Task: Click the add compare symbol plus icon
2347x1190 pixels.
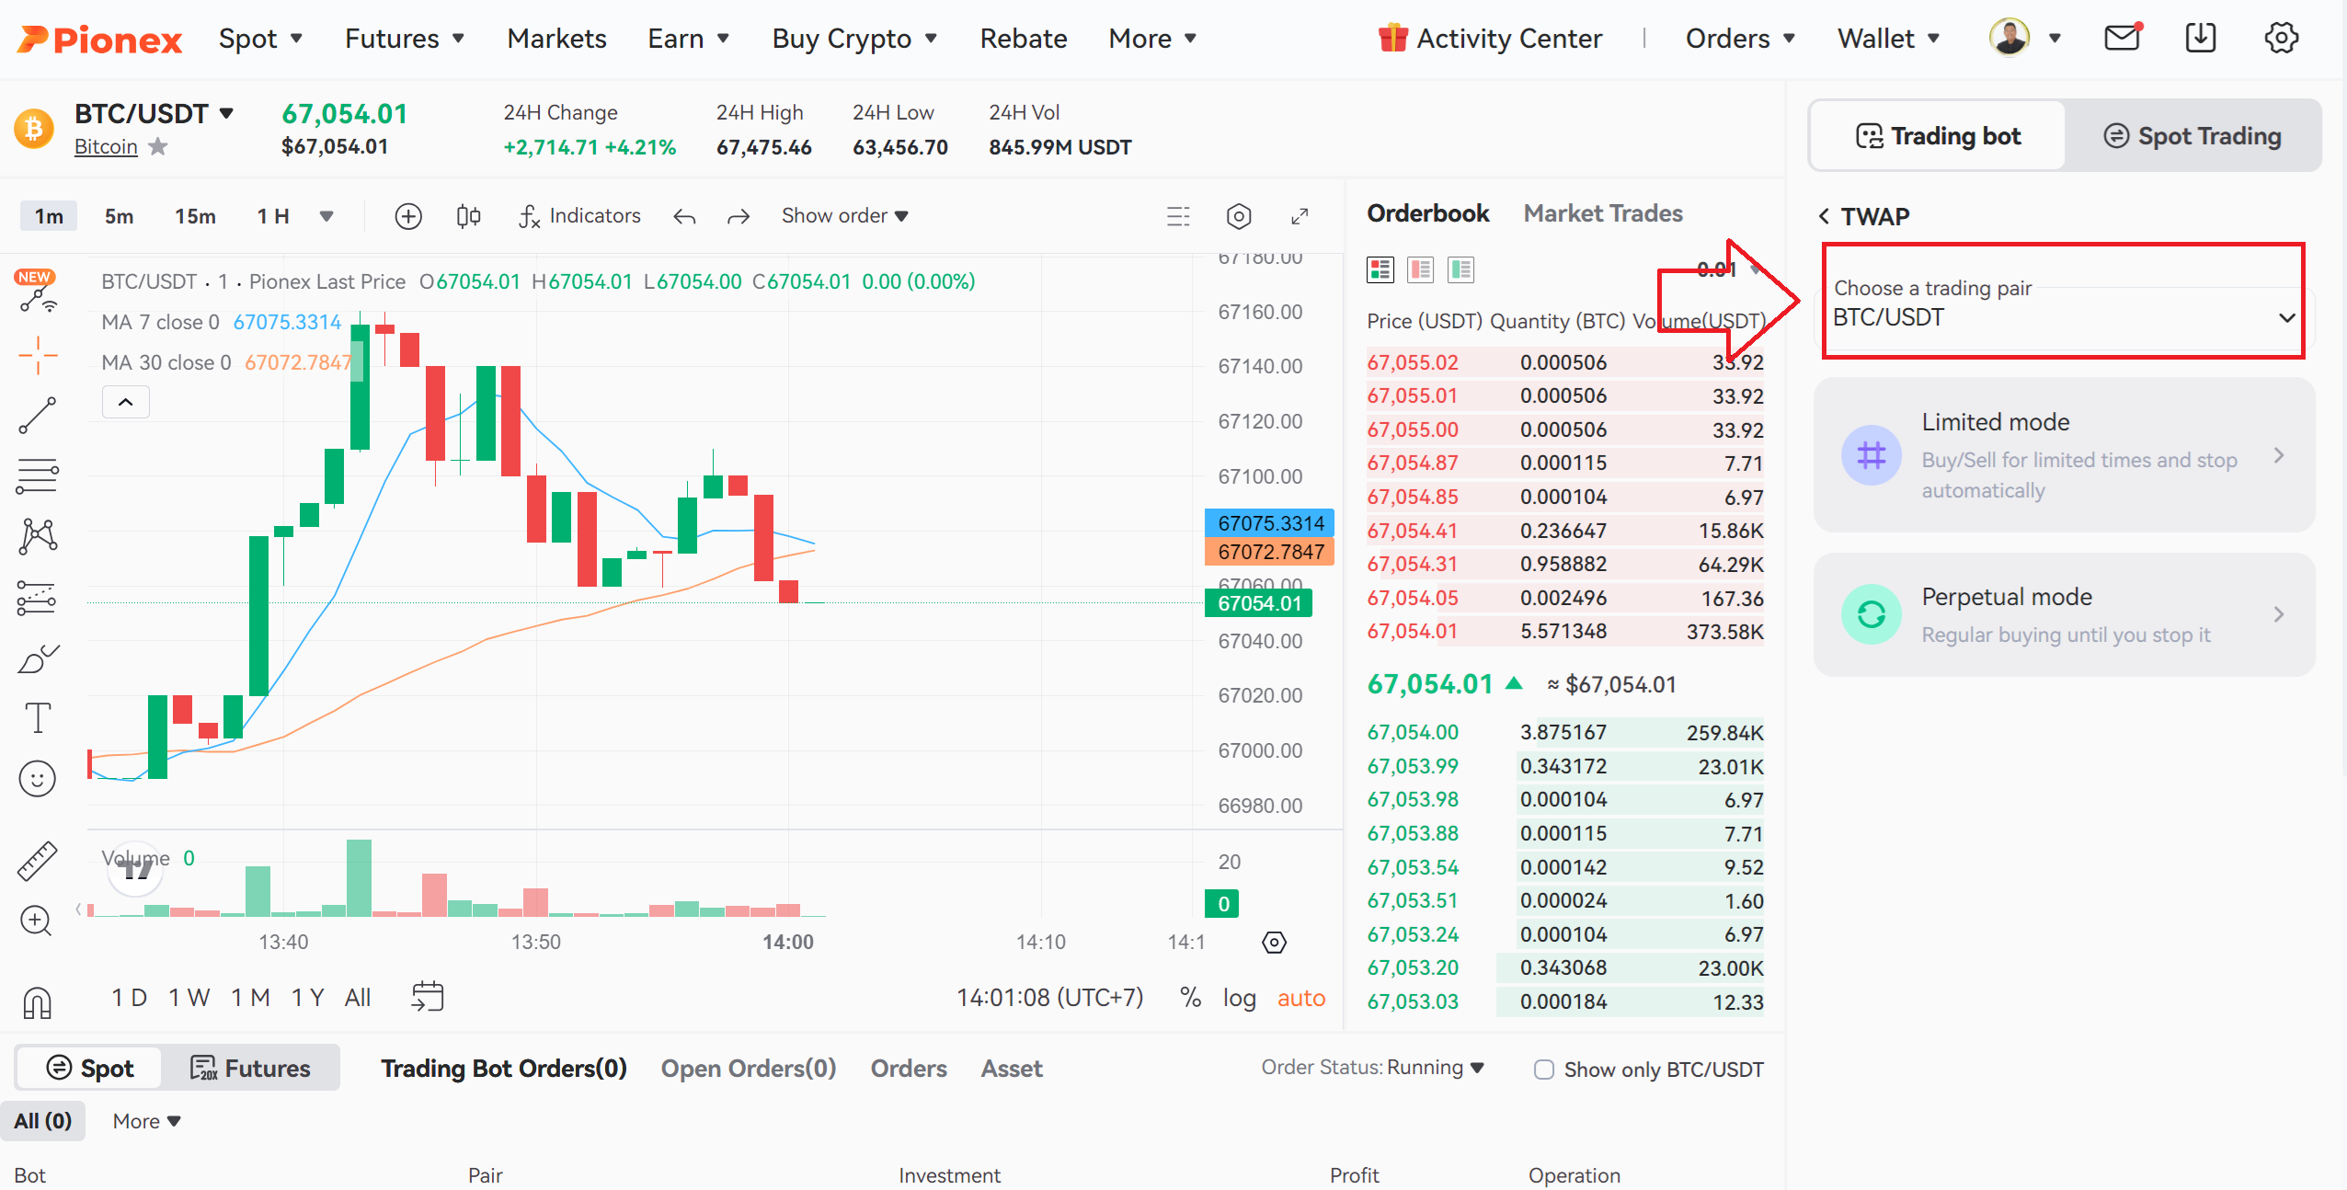Action: (408, 216)
